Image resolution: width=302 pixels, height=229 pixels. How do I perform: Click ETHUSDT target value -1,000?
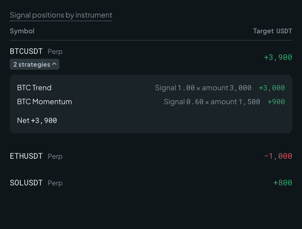(x=278, y=156)
